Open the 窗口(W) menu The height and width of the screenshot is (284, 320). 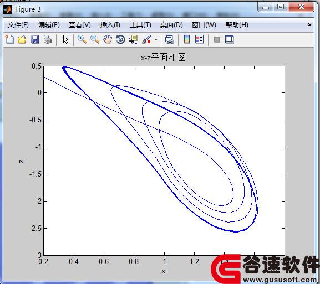[x=204, y=25]
